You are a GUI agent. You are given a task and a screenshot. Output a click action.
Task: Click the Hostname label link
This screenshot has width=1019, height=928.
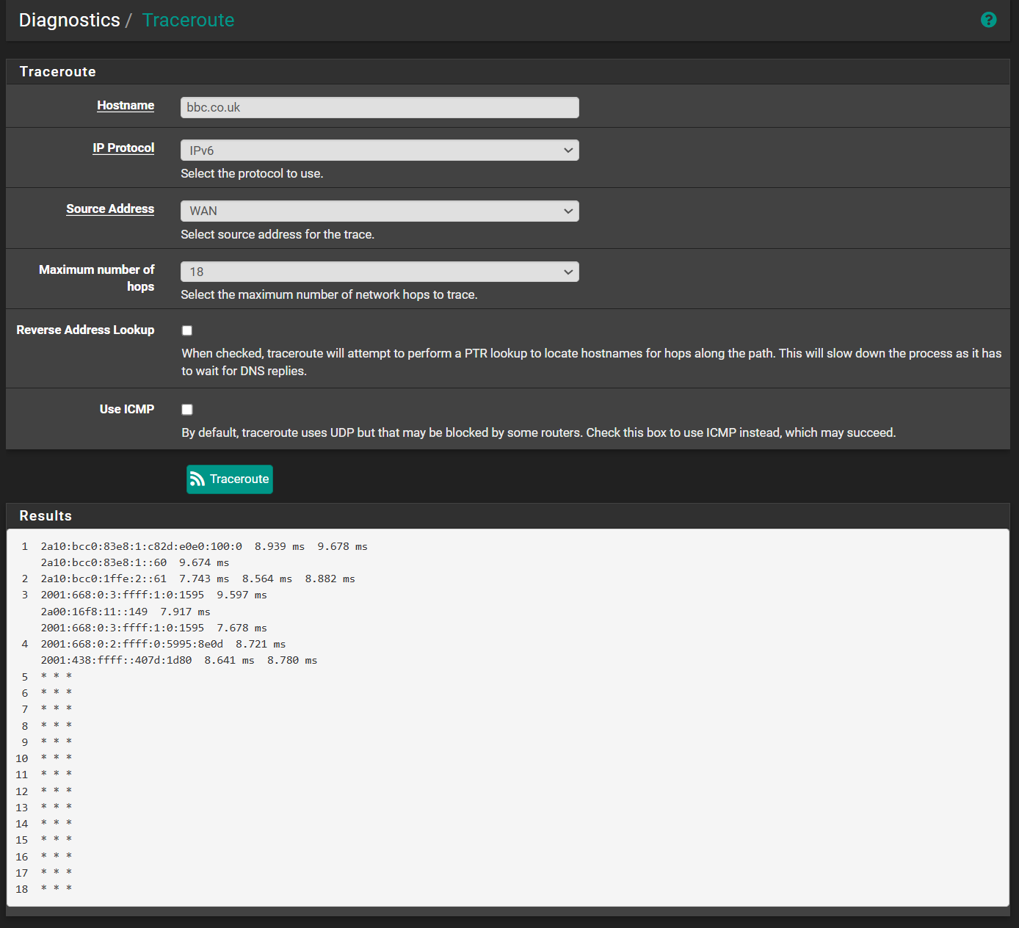tap(126, 105)
